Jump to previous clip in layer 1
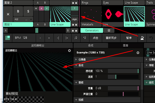Image resolution: width=155 pixels, height=103 pixels. [73, 25]
